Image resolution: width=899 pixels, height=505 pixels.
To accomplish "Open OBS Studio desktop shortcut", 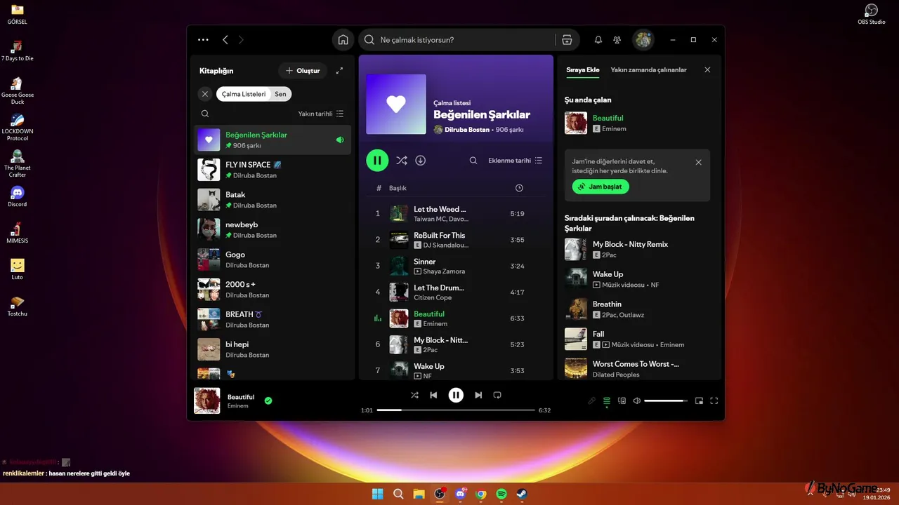I will point(872,14).
